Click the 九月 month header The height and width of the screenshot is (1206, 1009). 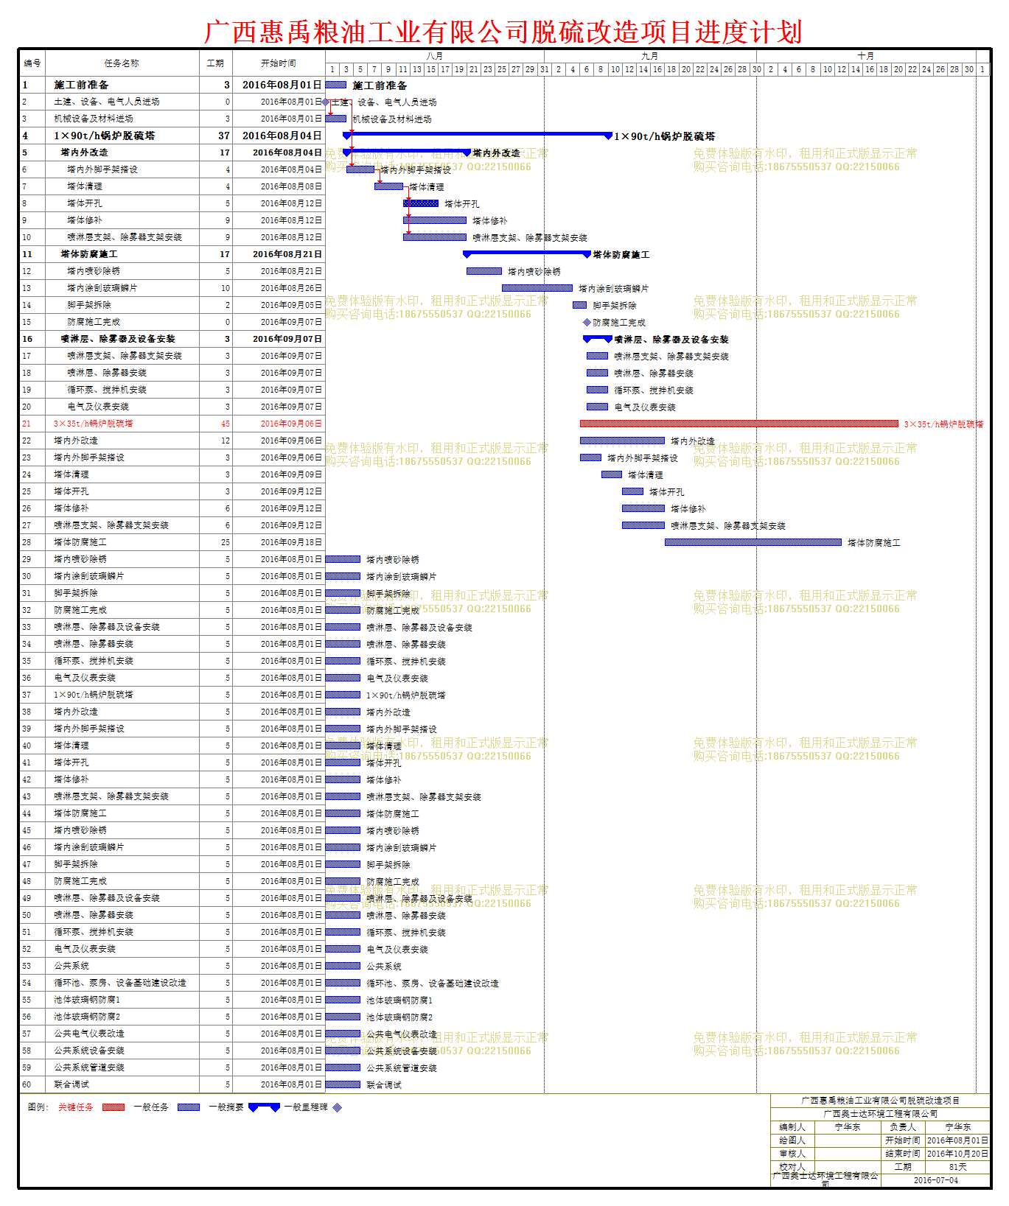click(x=650, y=56)
